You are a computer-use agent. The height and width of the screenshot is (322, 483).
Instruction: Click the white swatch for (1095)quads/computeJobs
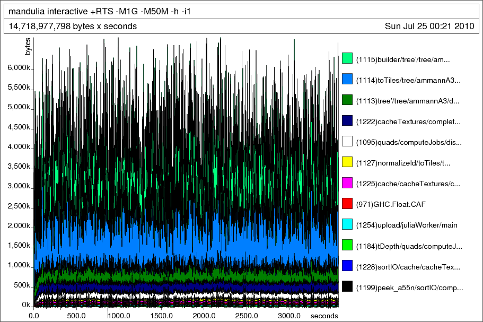pos(347,141)
